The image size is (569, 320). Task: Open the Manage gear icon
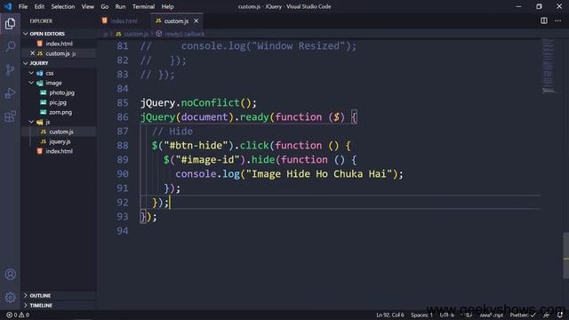point(10,298)
